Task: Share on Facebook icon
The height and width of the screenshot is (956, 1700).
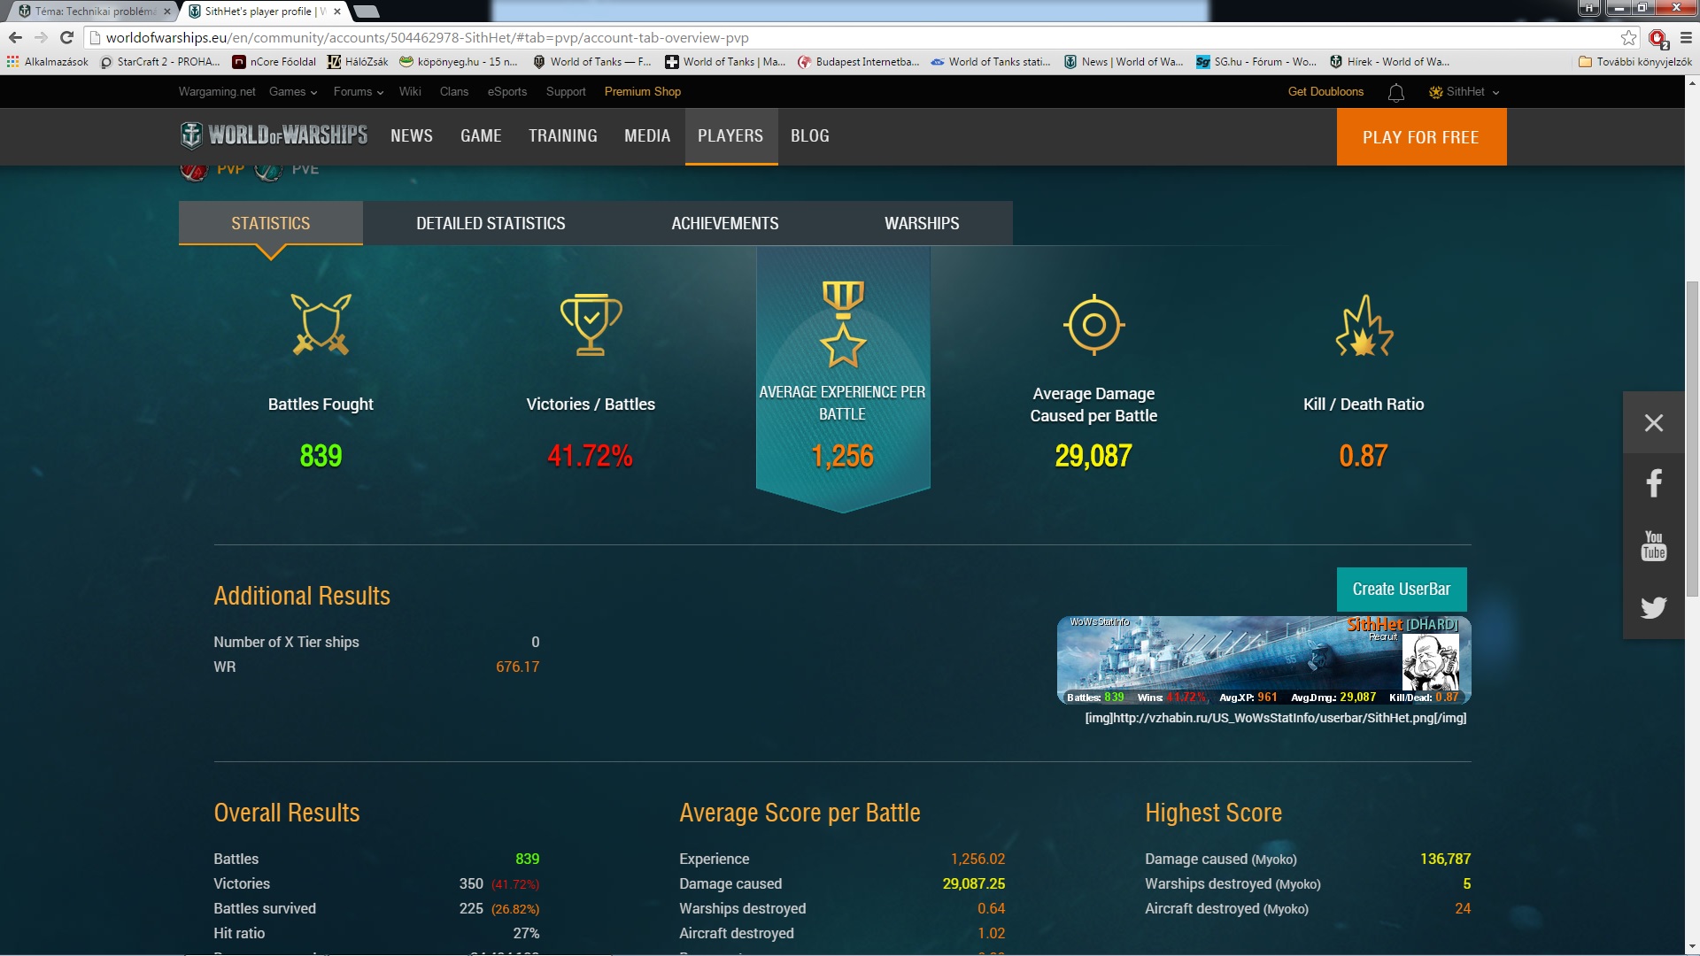Action: coord(1653,483)
